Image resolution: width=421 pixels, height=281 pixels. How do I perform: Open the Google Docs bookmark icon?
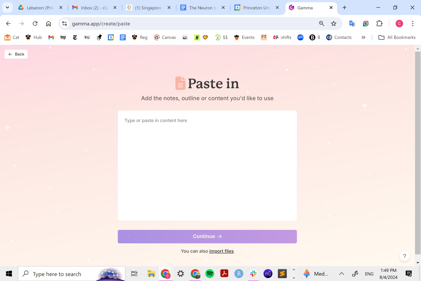[123, 37]
